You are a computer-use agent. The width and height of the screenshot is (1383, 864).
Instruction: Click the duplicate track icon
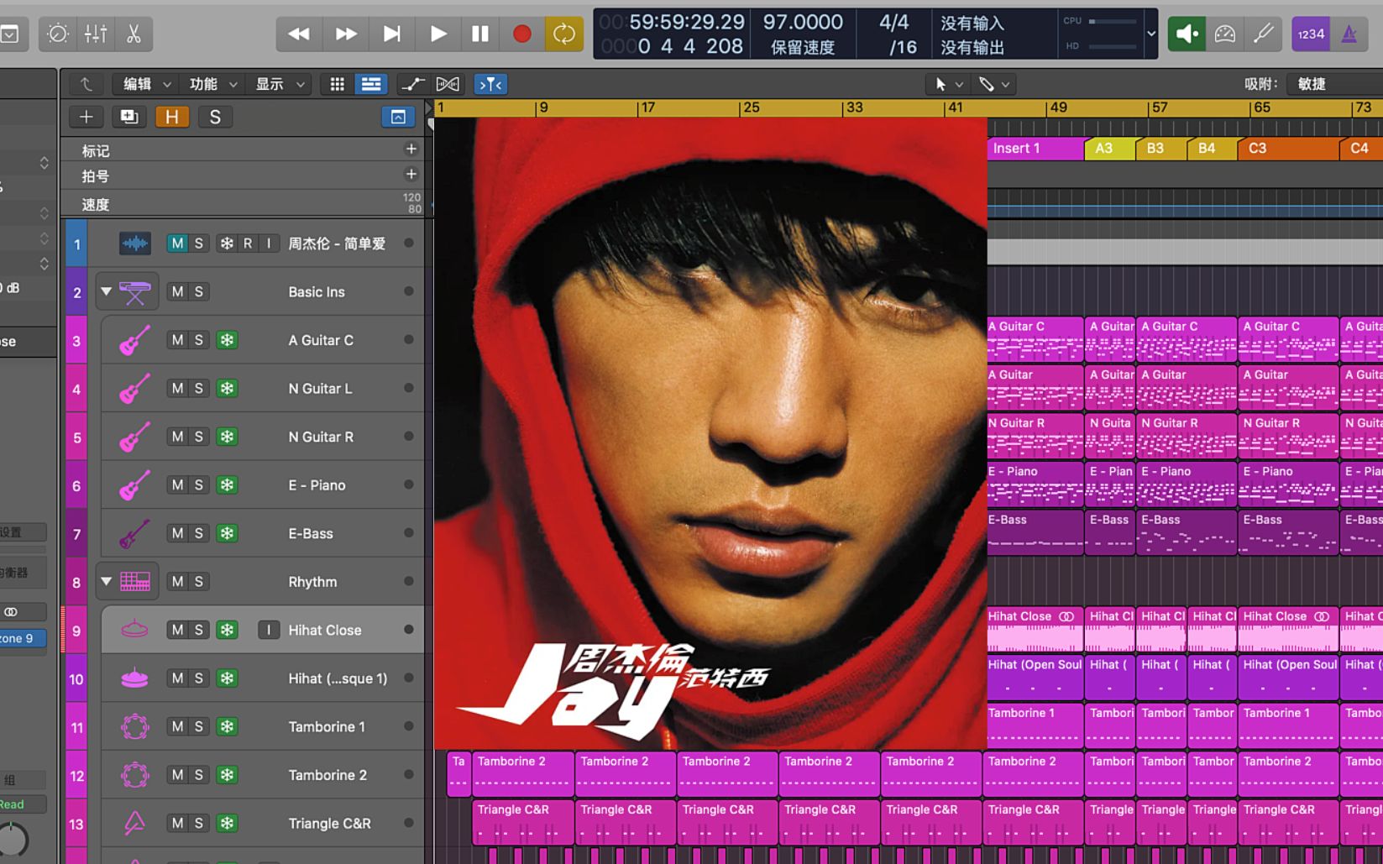128,117
